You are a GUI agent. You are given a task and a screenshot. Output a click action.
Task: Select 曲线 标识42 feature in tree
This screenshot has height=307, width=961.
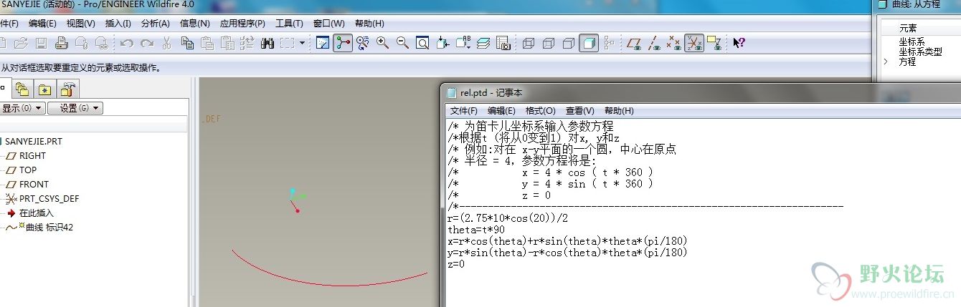(x=49, y=228)
